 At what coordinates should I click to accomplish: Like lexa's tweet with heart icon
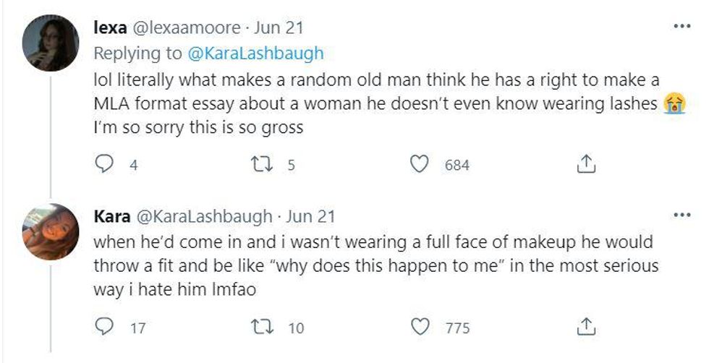pyautogui.click(x=420, y=165)
